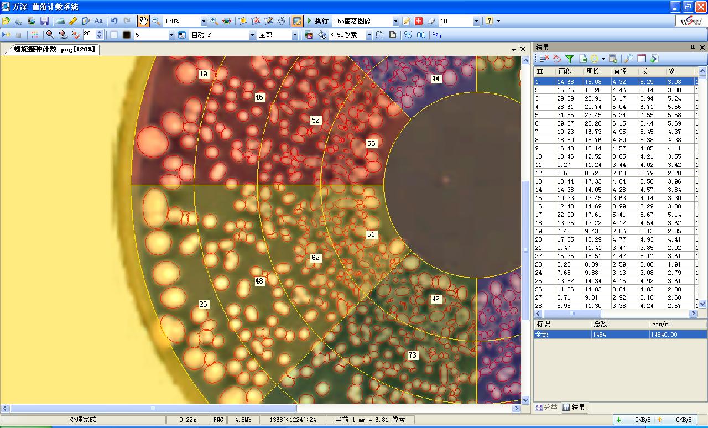The height and width of the screenshot is (428, 708).
Task: Click the magic wand pick tool
Action: [50, 35]
